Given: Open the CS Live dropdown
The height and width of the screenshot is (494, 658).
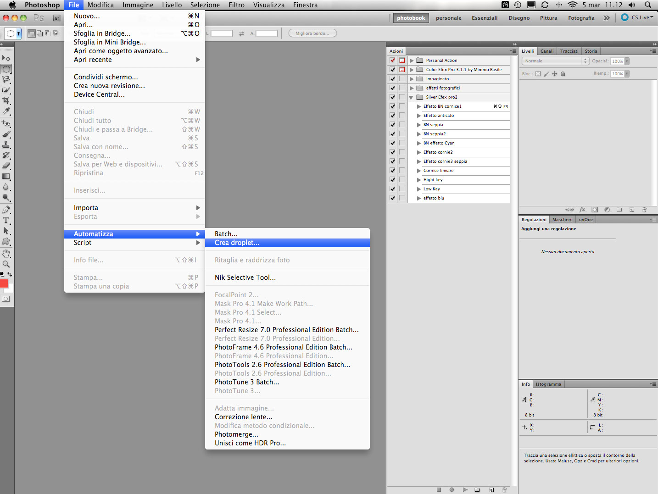Looking at the screenshot, I should tap(637, 17).
